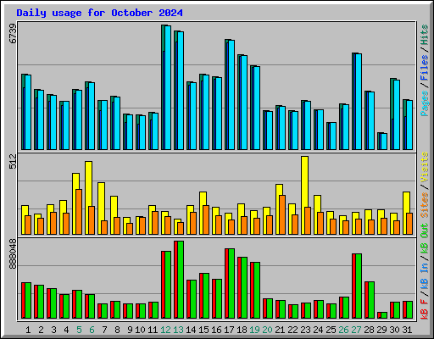Click day 26 weekend label
434x339 pixels.
[343, 330]
